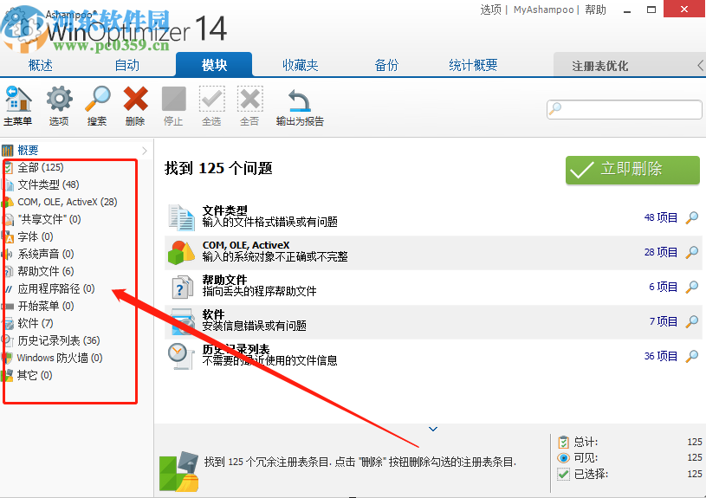This screenshot has width=706, height=498.
Task: Select 开始菜单 (0) in sidebar
Action: pyautogui.click(x=45, y=307)
